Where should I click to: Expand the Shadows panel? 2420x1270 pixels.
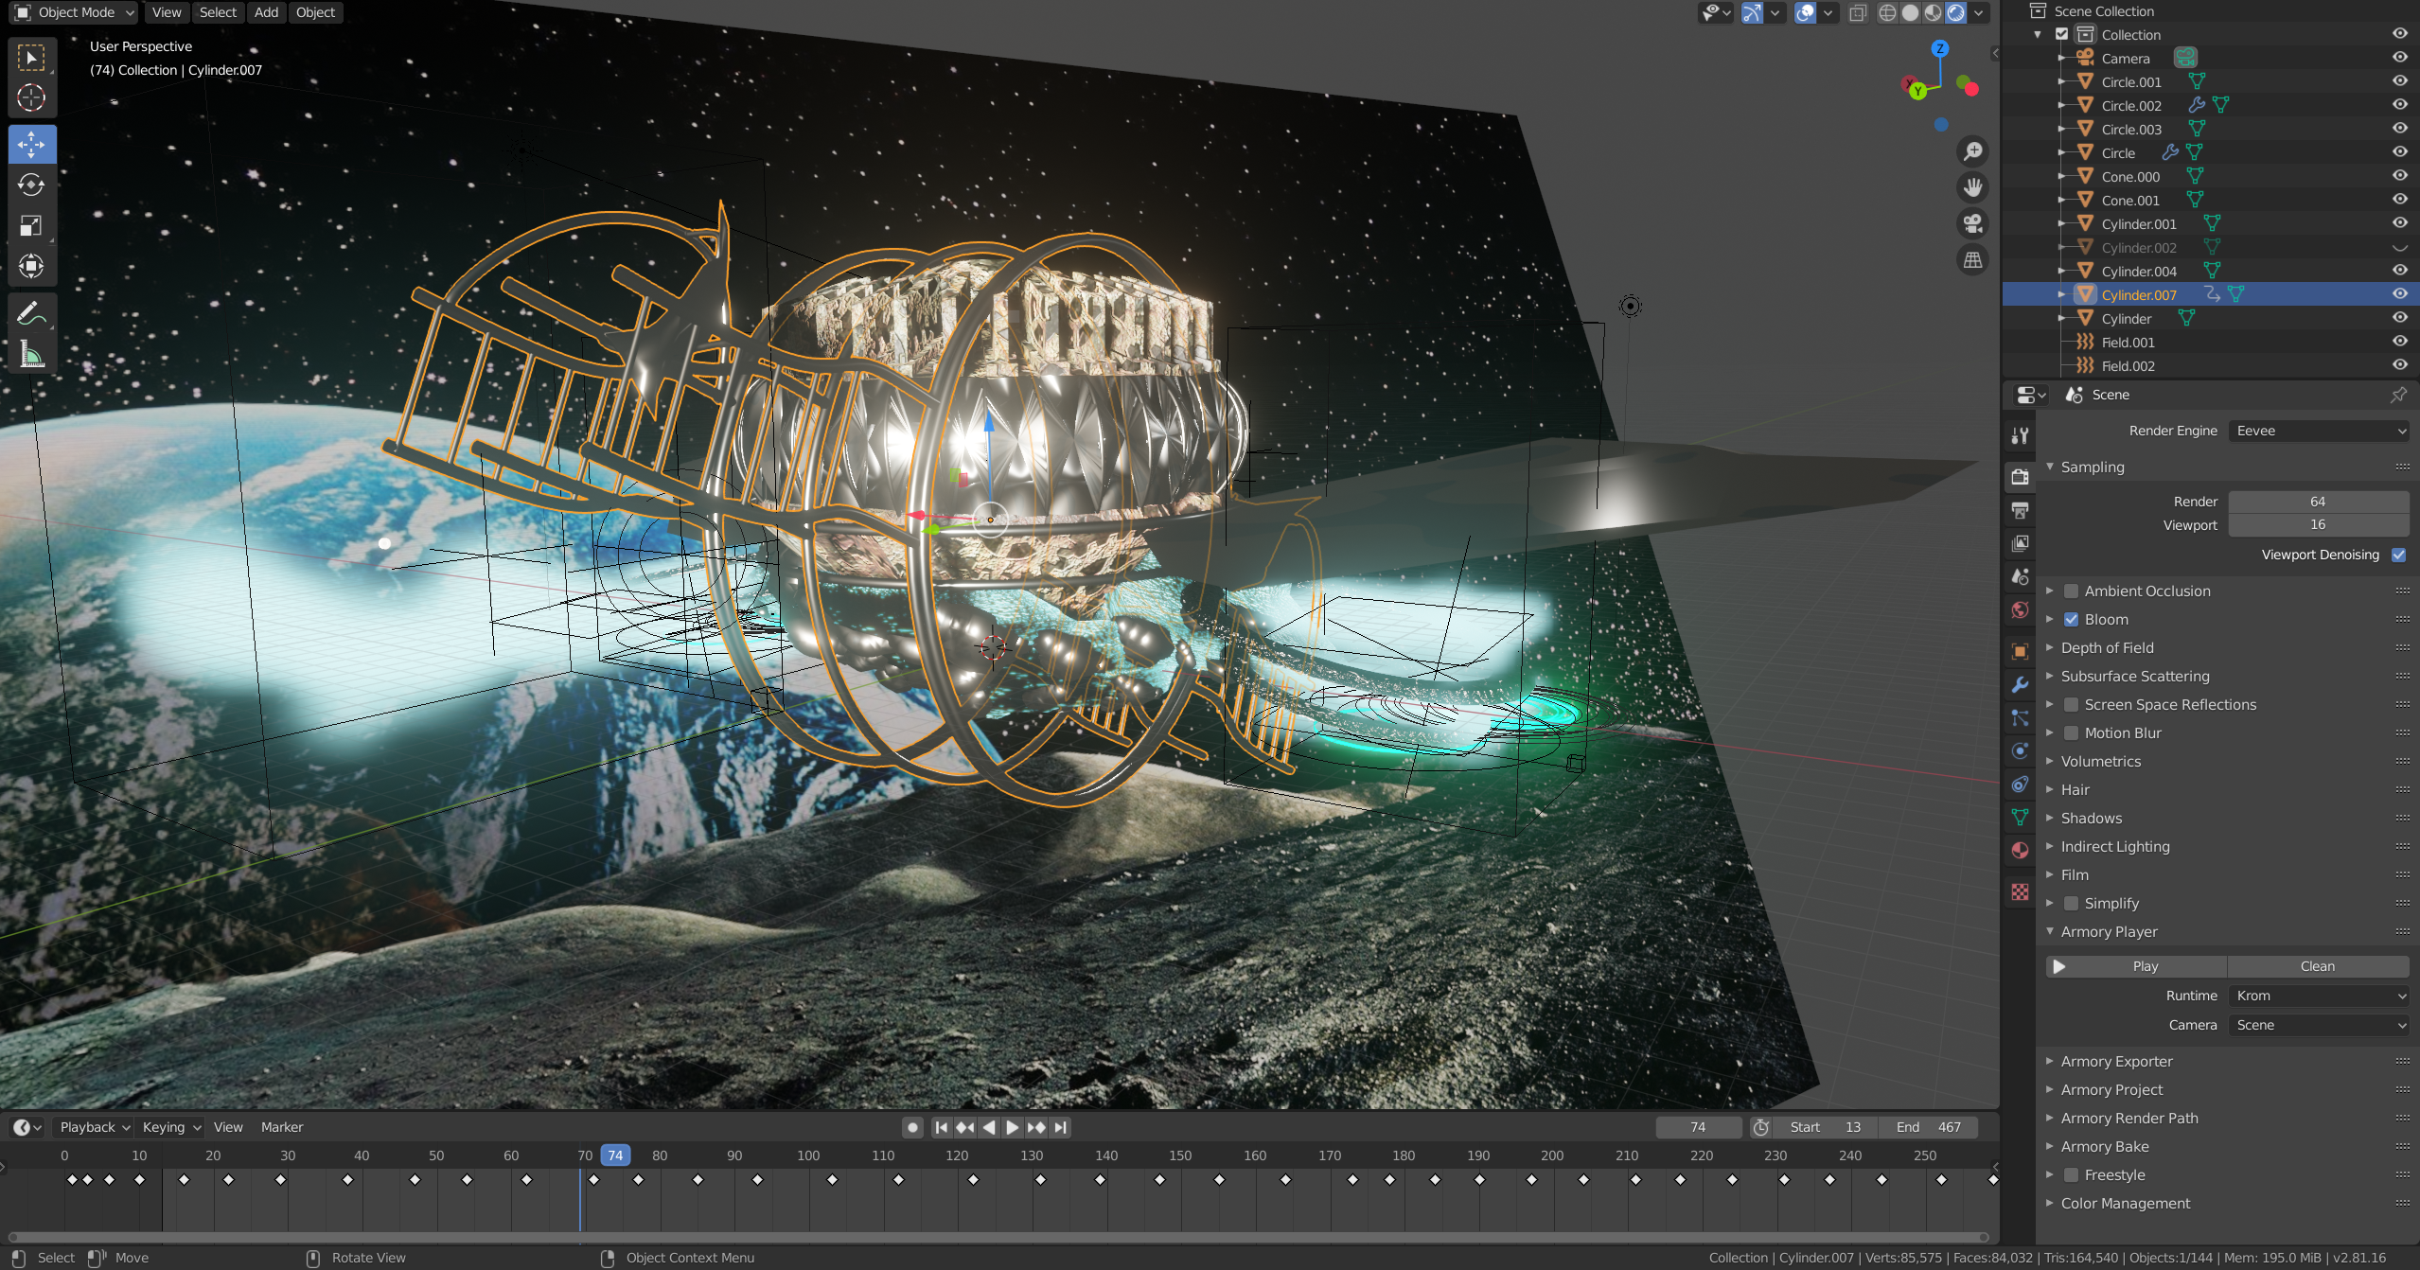click(2091, 818)
